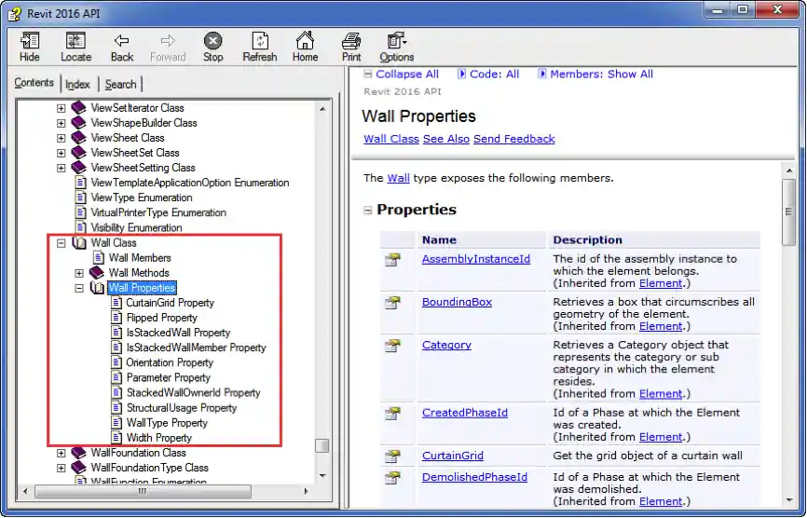Select CurtainGrid Property in the tree
The height and width of the screenshot is (518, 807).
tap(170, 303)
